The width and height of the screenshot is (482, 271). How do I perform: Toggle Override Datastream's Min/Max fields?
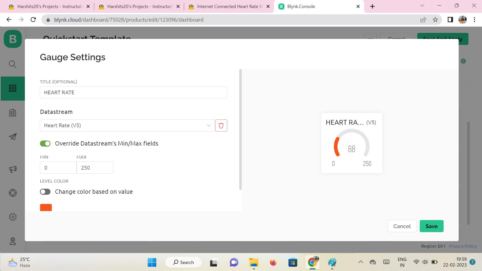(45, 144)
